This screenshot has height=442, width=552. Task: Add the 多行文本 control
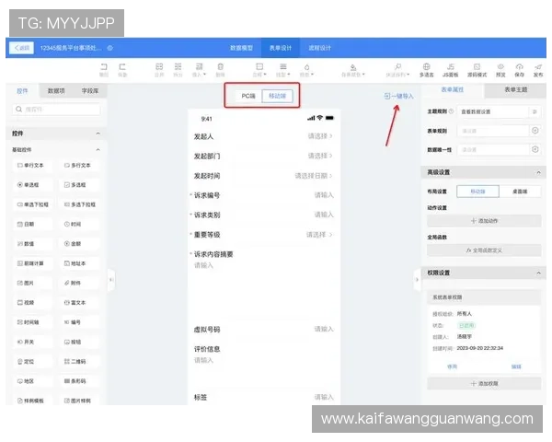pos(79,166)
